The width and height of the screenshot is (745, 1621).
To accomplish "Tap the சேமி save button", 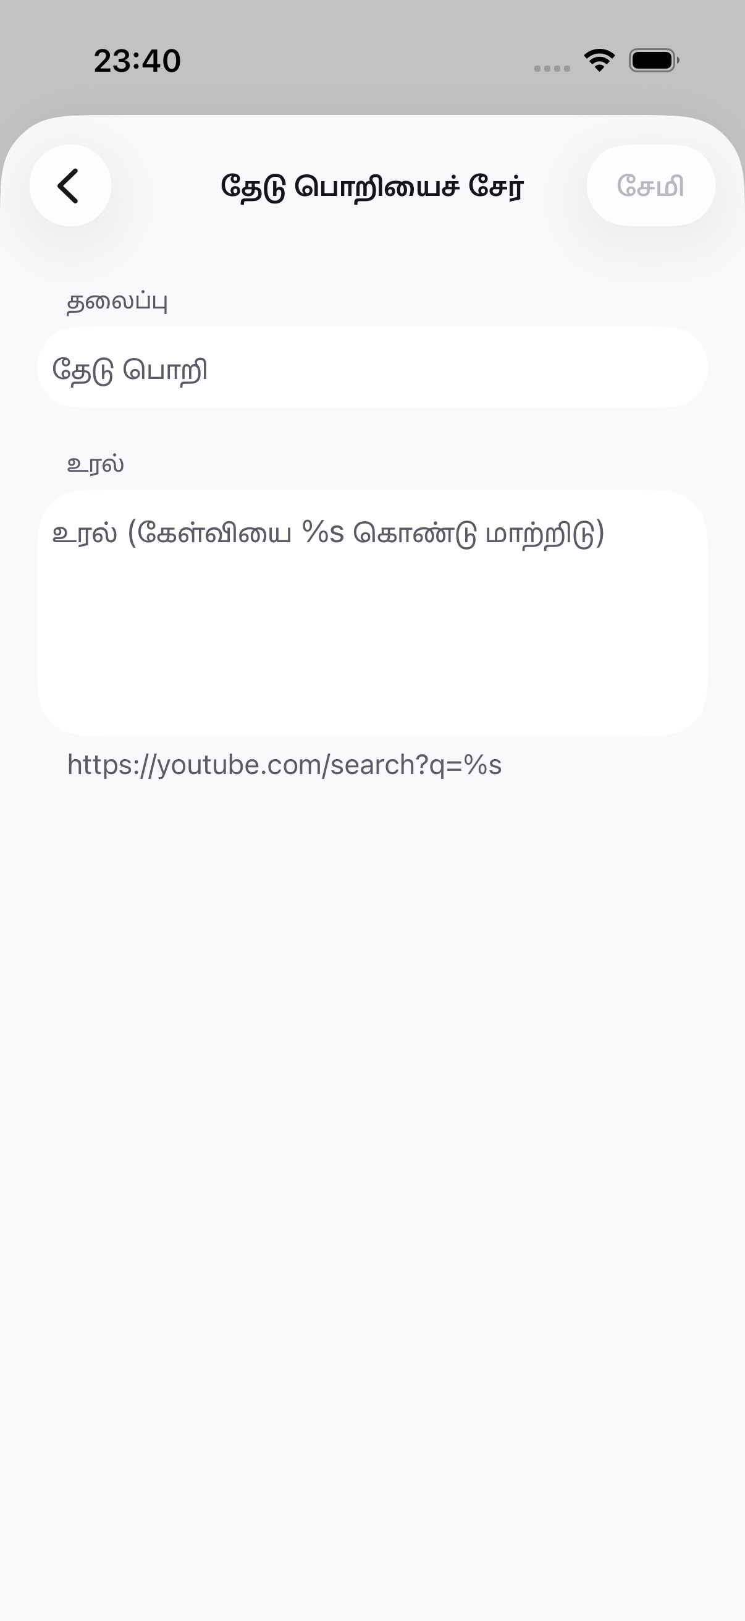I will coord(650,185).
